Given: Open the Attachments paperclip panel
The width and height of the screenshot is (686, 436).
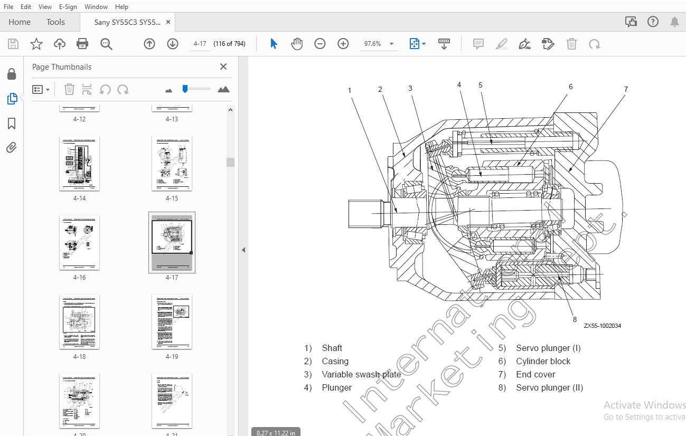Looking at the screenshot, I should click(12, 148).
